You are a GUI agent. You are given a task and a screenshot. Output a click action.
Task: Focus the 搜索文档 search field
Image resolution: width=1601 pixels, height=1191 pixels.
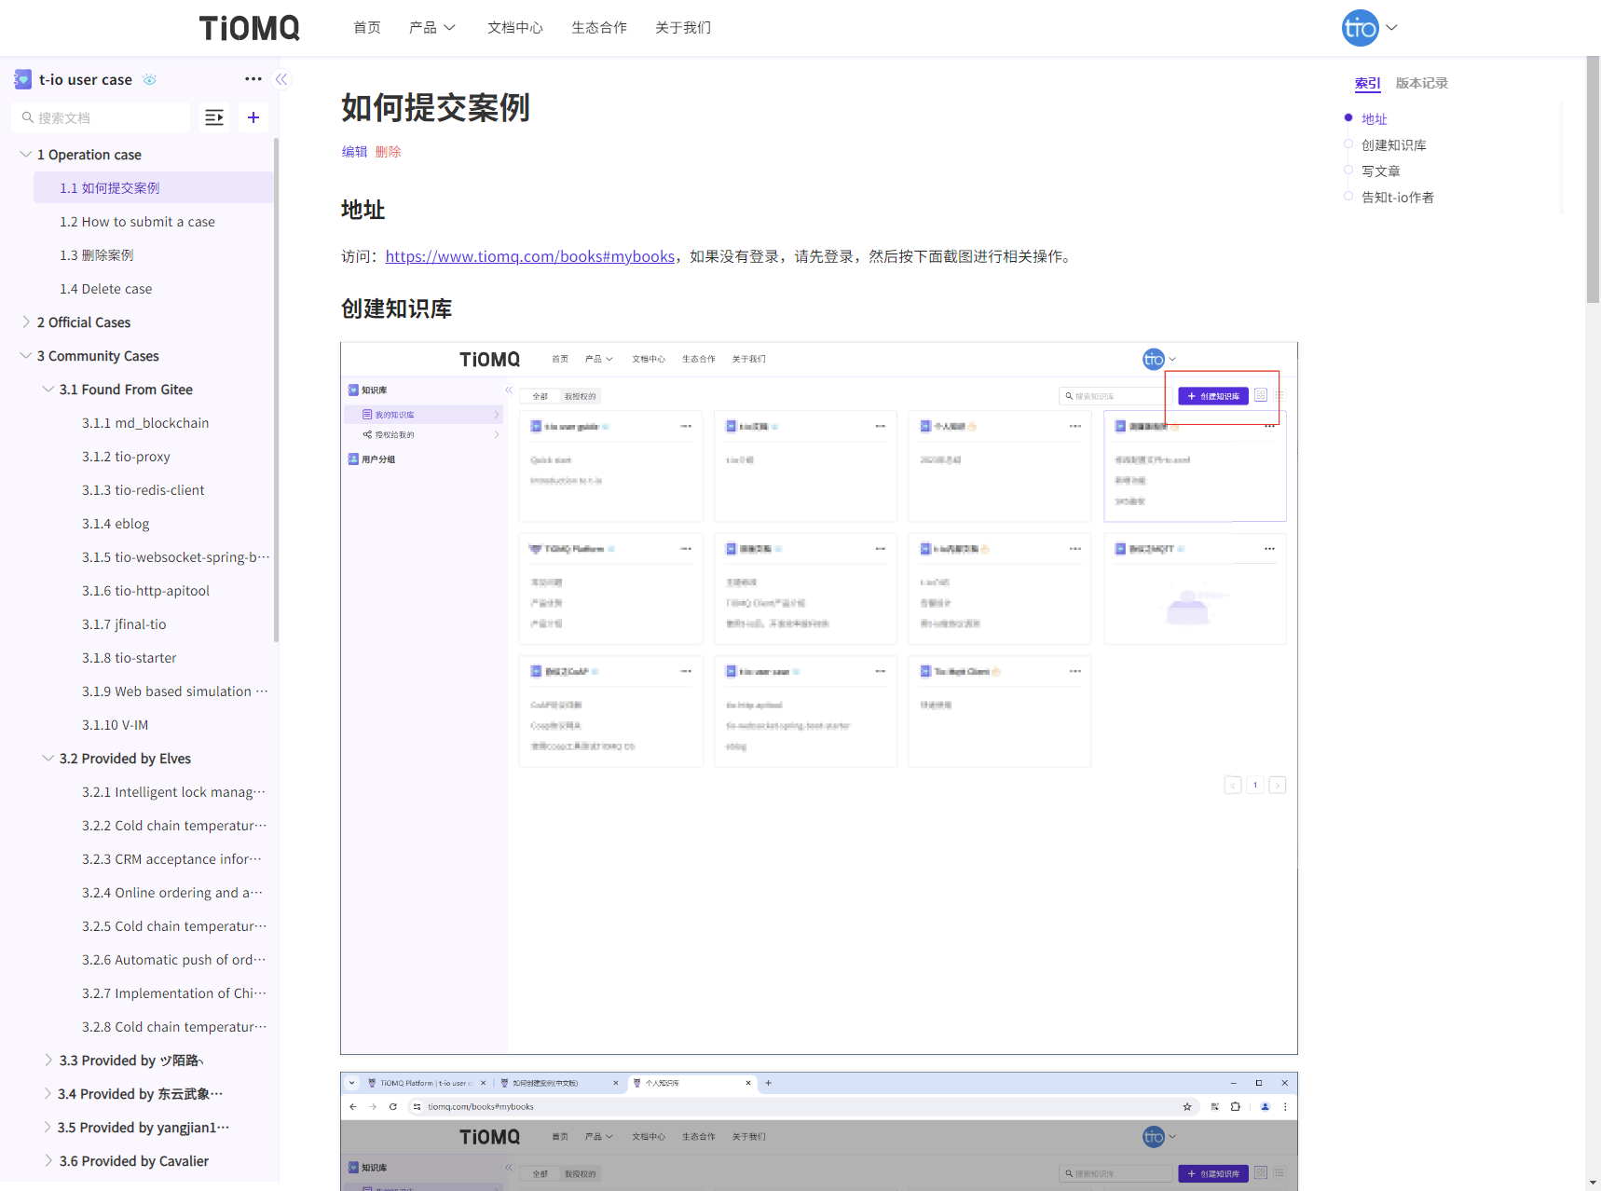[x=101, y=117]
